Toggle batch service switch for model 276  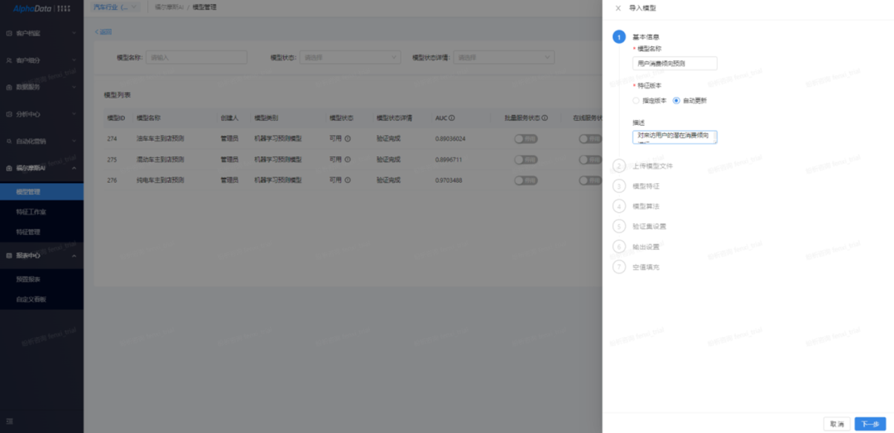point(525,180)
